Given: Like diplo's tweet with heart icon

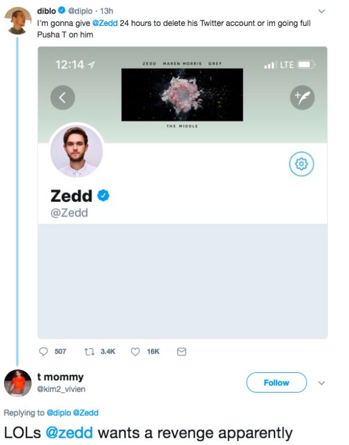Looking at the screenshot, I should coord(135,351).
